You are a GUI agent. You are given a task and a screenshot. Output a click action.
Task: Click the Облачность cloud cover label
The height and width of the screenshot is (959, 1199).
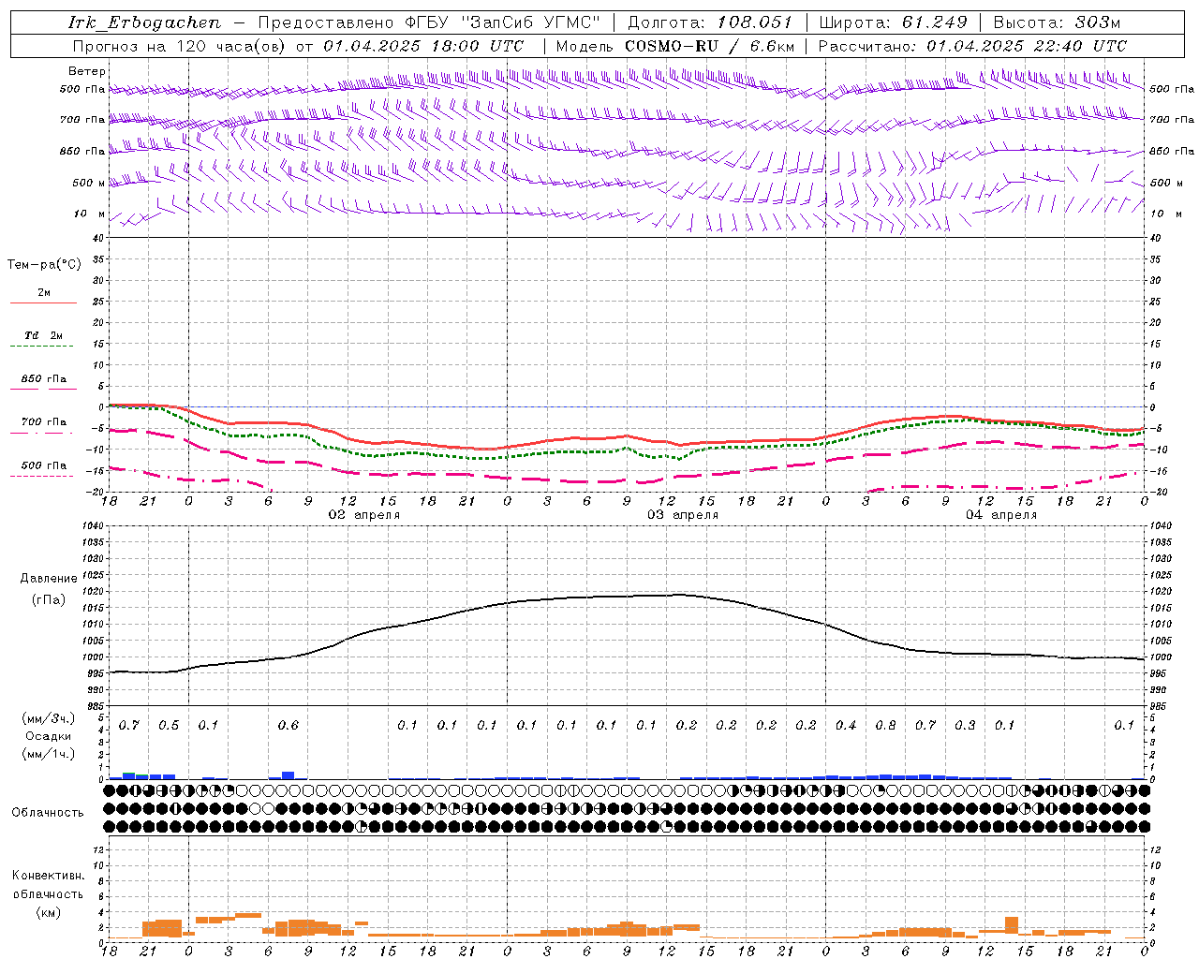[48, 813]
